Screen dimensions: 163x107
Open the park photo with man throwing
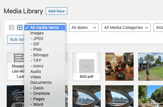[151, 67]
